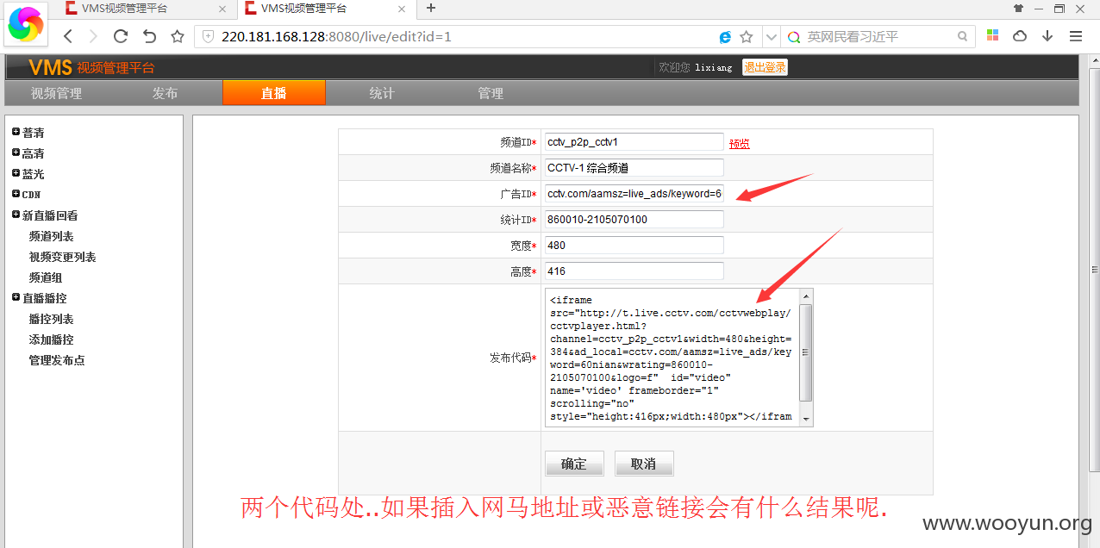
Task: Click the security shield icon in address bar
Action: tap(208, 37)
